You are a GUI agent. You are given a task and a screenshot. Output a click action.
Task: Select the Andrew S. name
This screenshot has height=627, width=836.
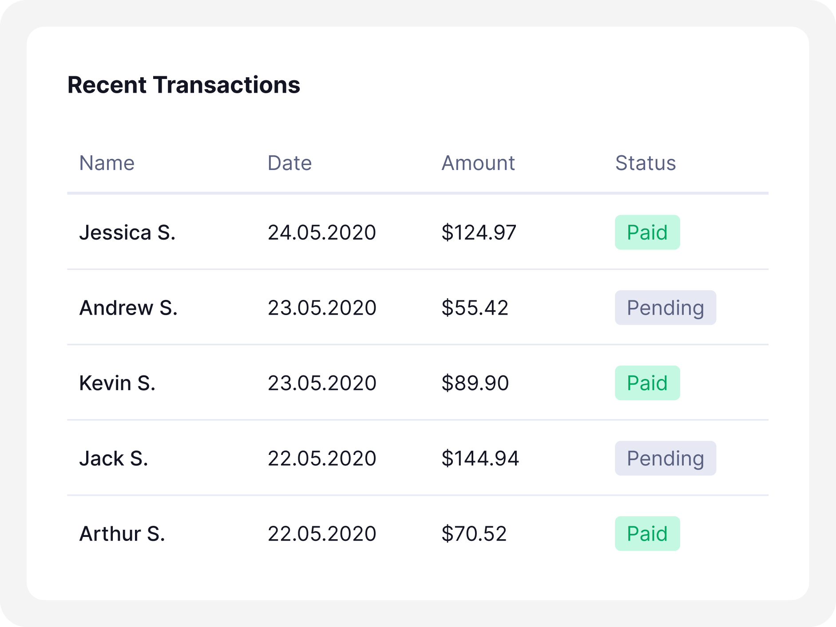128,308
